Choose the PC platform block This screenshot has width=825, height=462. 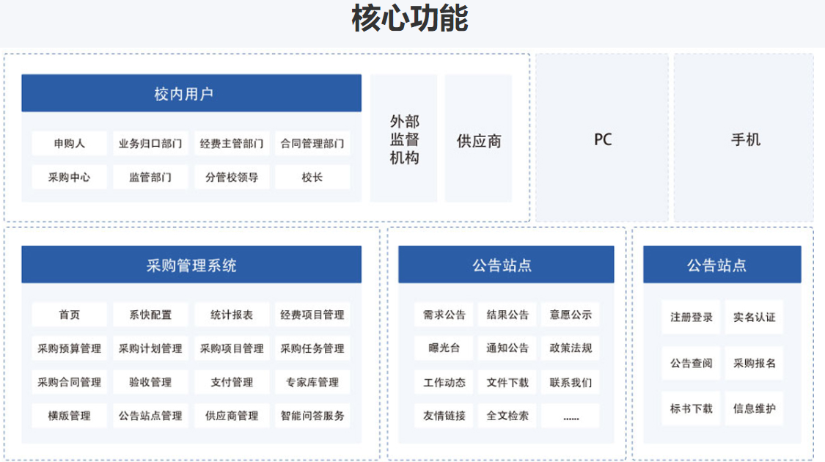(602, 139)
